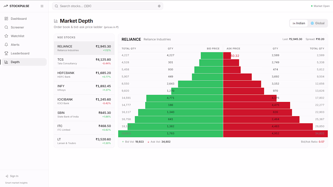Click SBIN +1.86% change value
Screen dimensions: 333x187
(106, 117)
